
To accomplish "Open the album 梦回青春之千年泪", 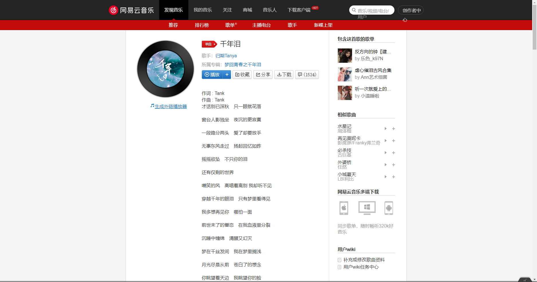I will [243, 64].
